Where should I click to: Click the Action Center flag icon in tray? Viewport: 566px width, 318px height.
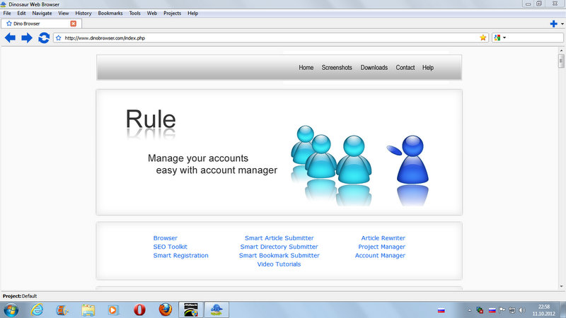pos(502,310)
